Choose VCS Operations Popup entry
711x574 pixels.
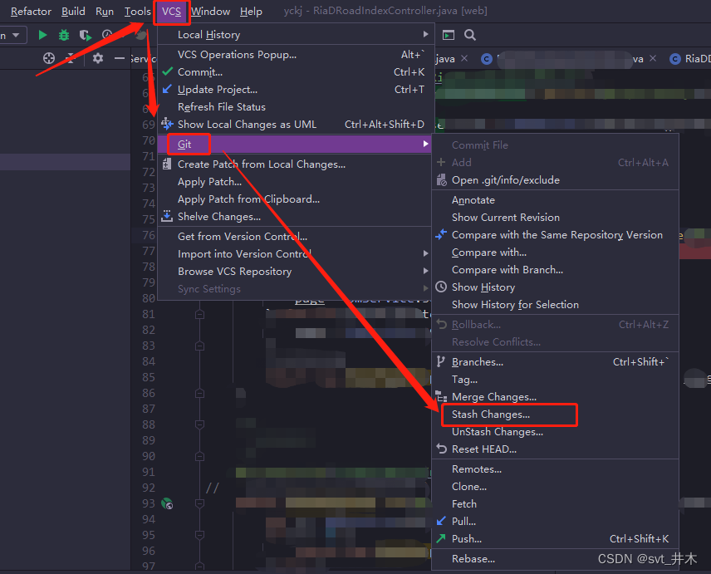tap(296, 54)
